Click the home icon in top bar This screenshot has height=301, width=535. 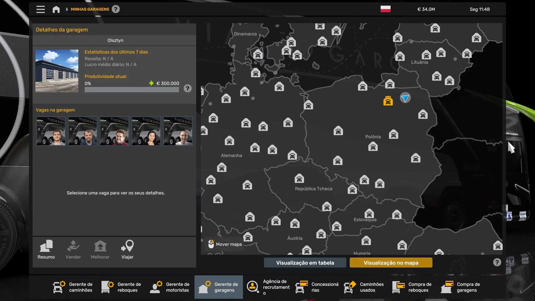tap(56, 9)
